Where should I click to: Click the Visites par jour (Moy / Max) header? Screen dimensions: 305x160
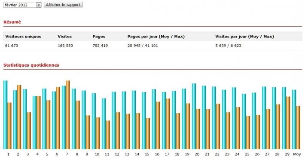click(x=244, y=37)
